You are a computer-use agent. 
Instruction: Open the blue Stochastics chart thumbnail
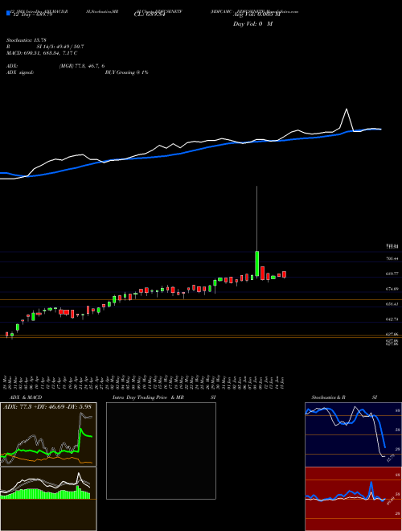(x=353, y=434)
